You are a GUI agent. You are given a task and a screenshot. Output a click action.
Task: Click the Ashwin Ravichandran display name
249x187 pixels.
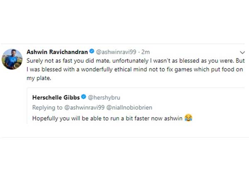click(x=57, y=52)
